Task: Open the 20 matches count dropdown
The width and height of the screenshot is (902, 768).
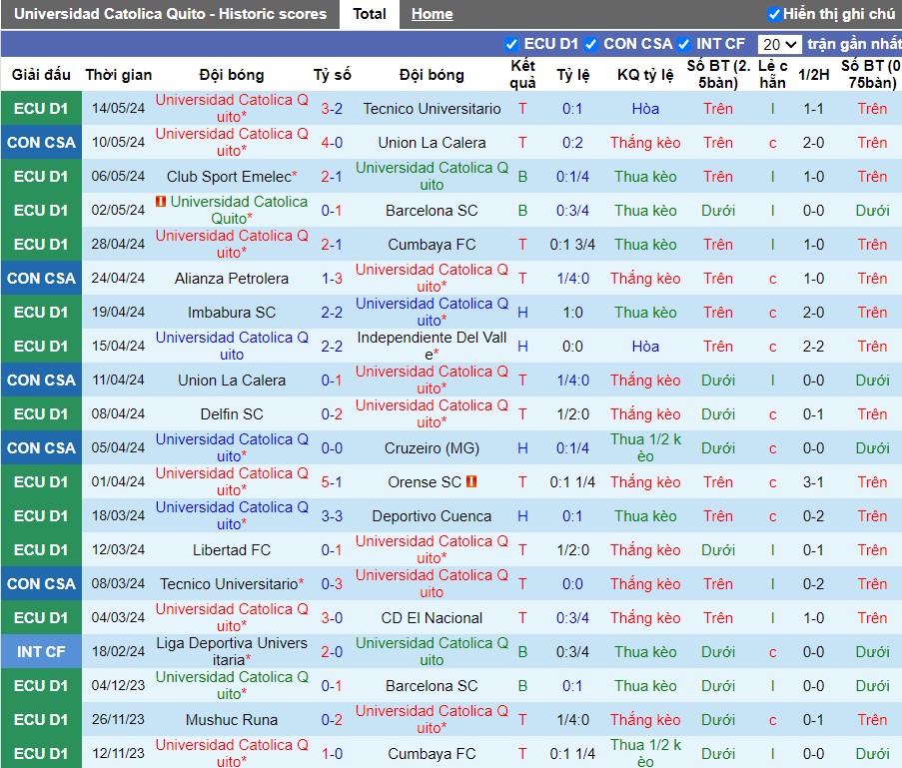Action: click(779, 44)
